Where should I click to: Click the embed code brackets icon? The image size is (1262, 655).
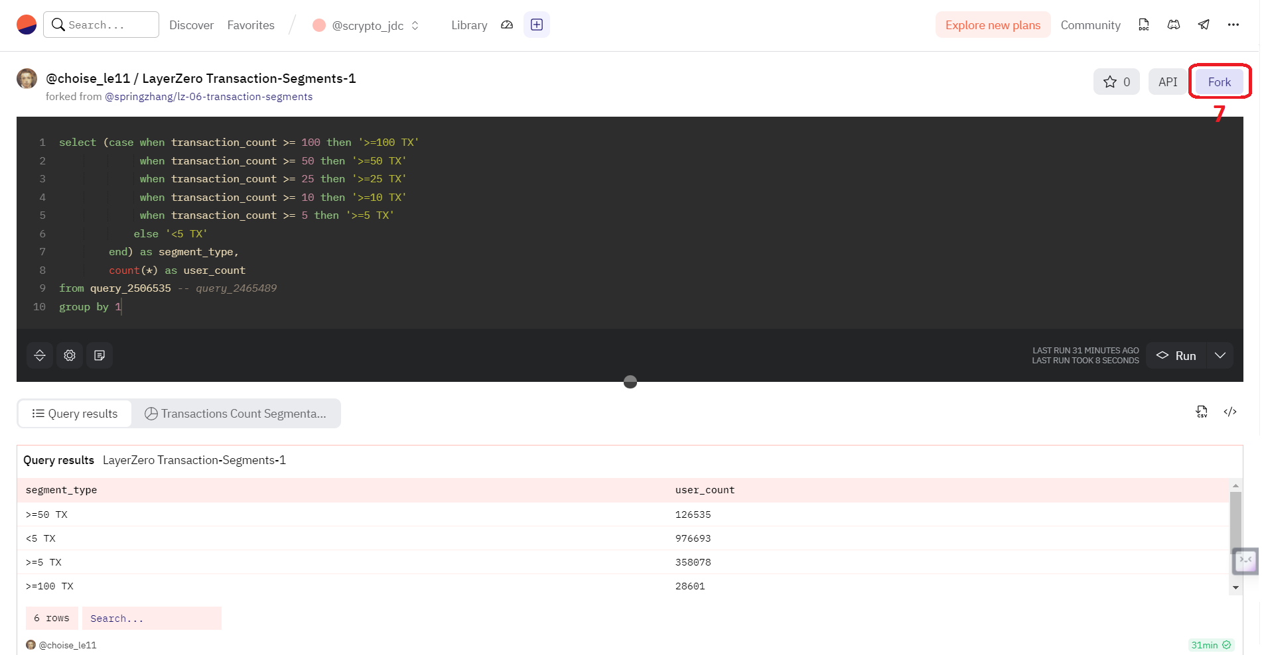click(1230, 412)
